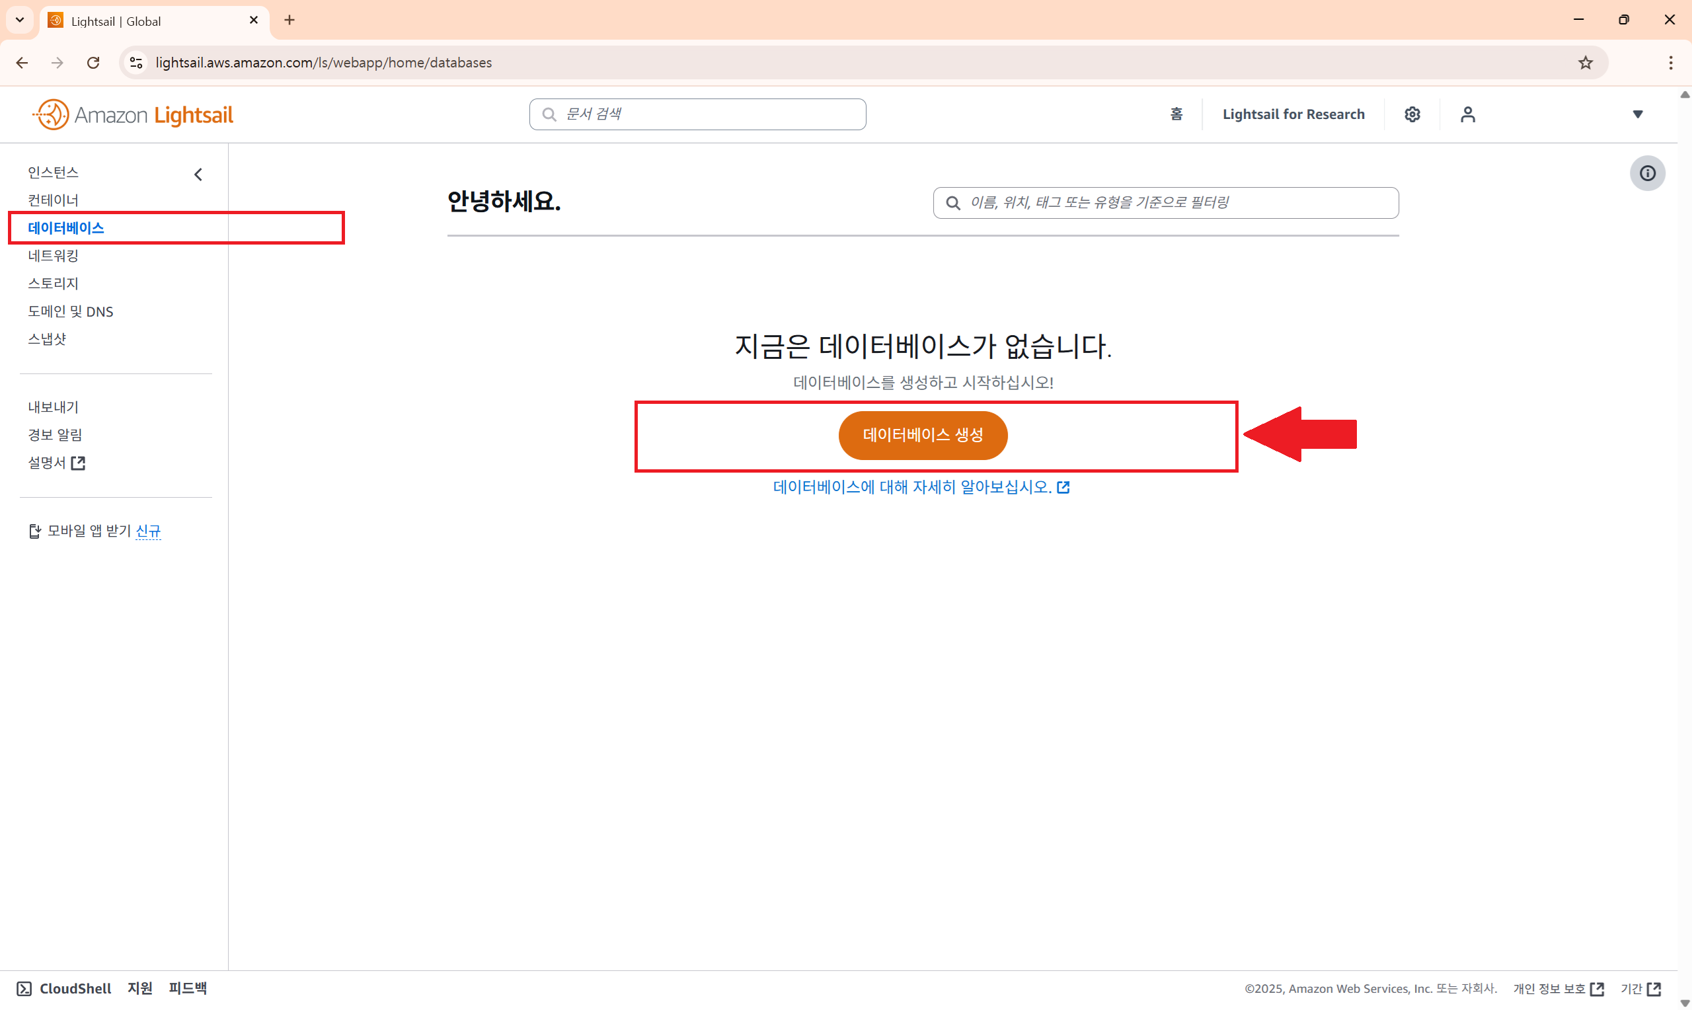Open settings gear icon in header
1692x1010 pixels.
(1412, 114)
